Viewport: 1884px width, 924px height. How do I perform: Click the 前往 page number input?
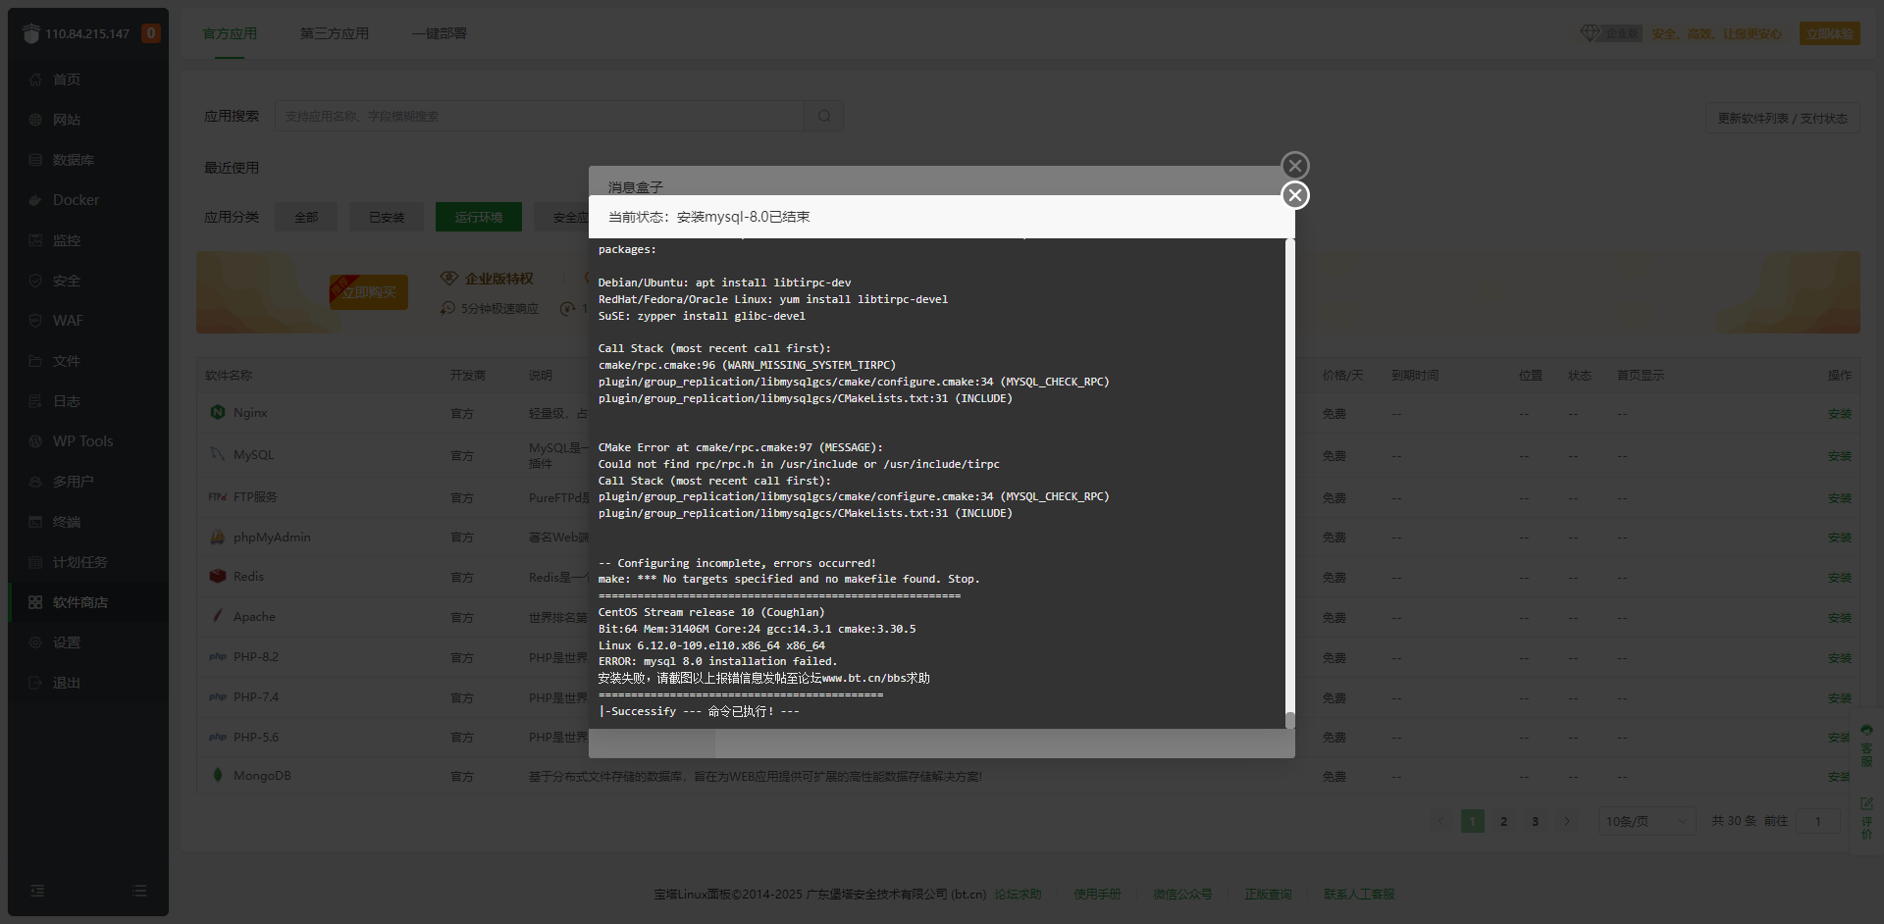tap(1817, 821)
